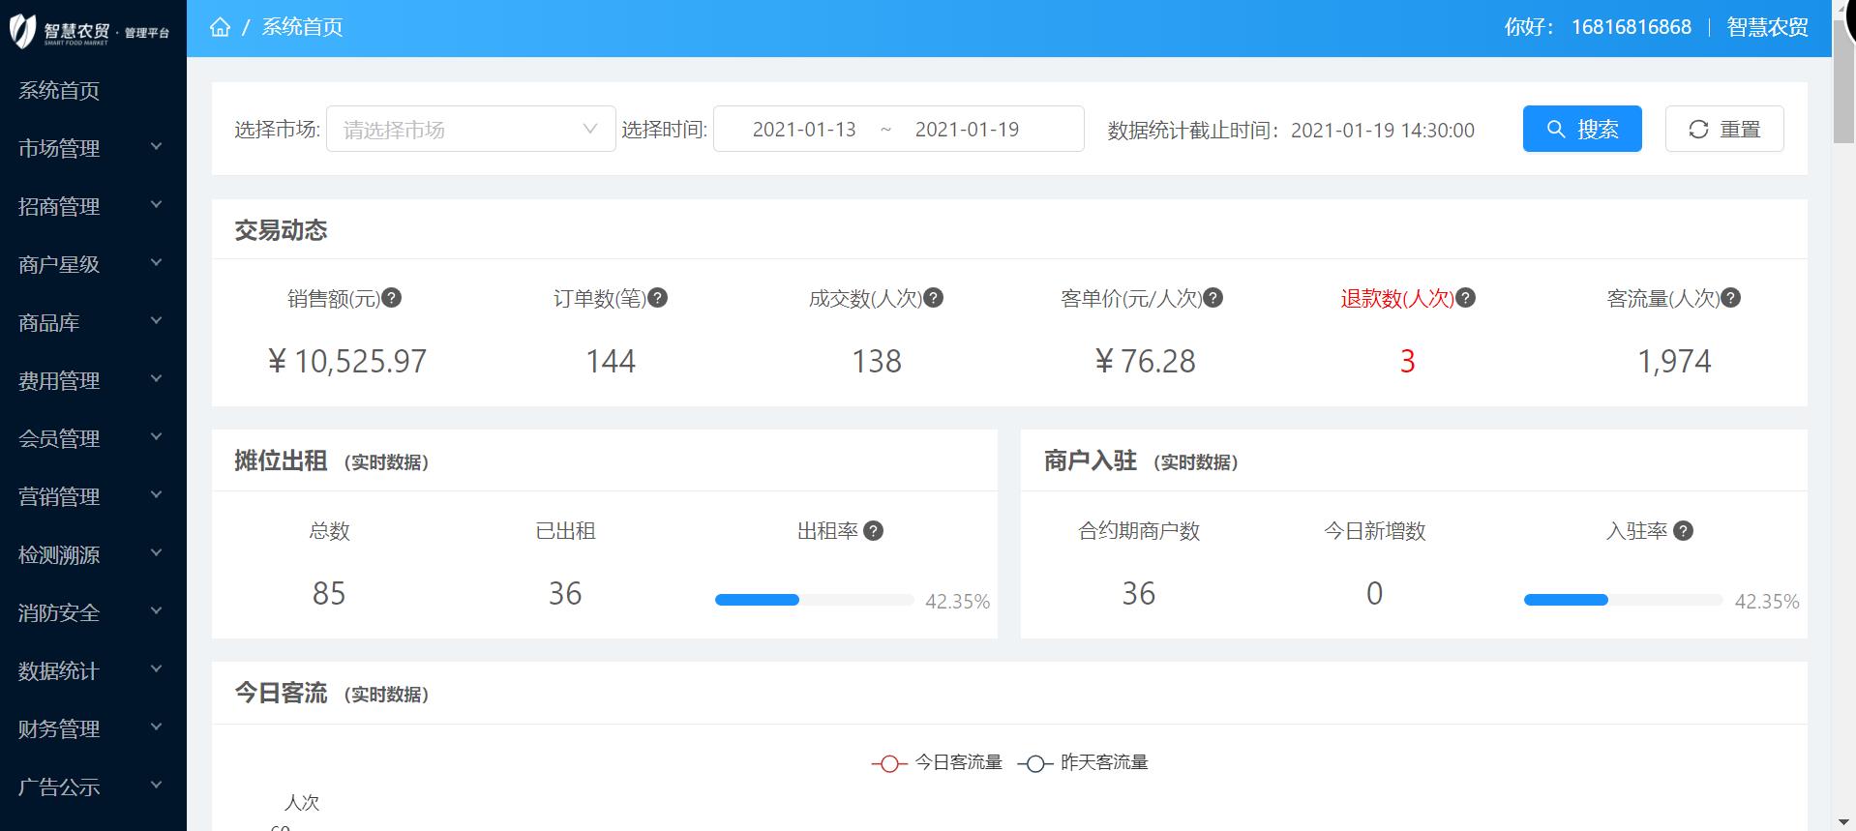This screenshot has height=831, width=1856.
Task: Click the home icon in breadcrumb
Action: [x=221, y=27]
